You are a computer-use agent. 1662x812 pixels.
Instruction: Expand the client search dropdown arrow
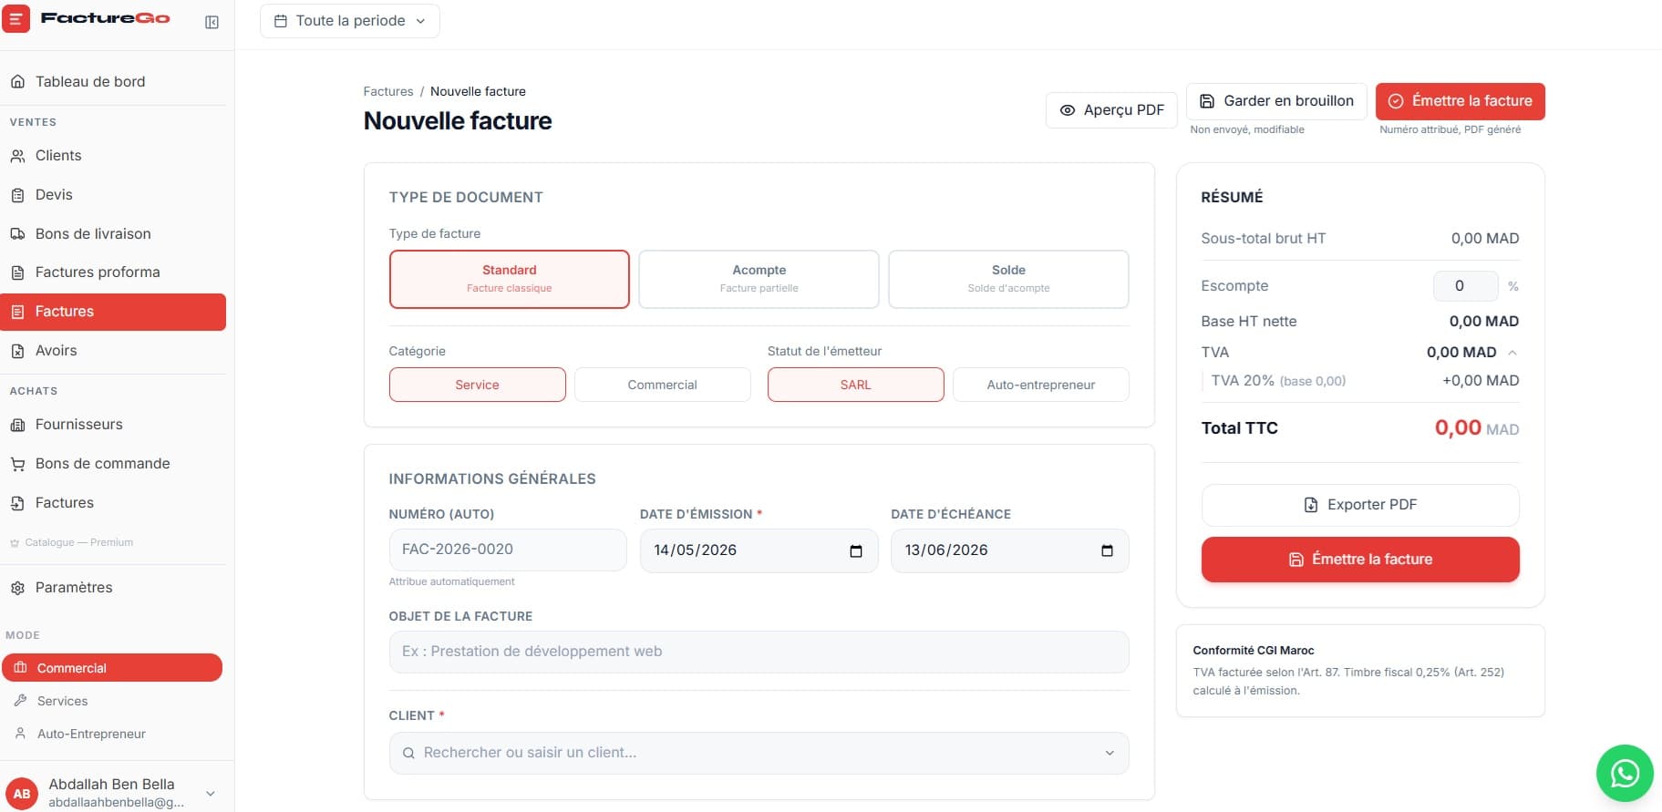click(1110, 753)
